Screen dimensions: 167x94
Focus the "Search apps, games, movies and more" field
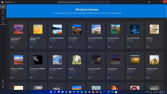click(x=83, y=2)
